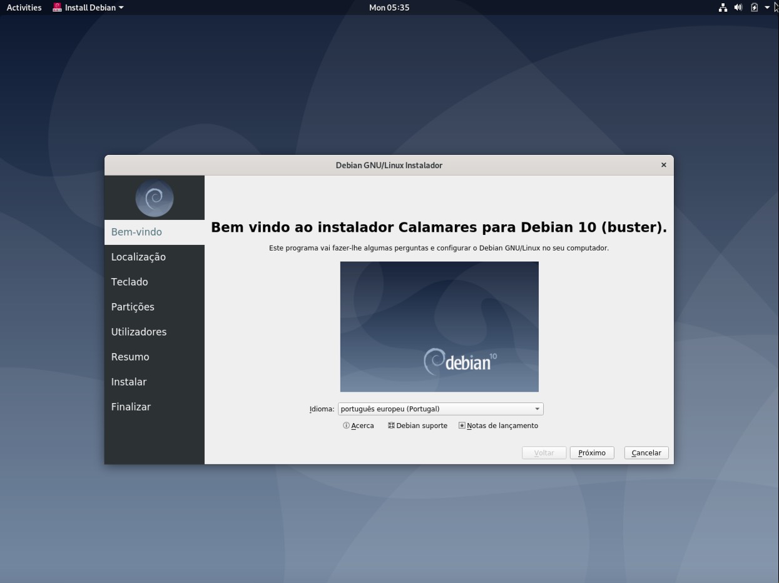Click the Install Debian icon in the top bar

[57, 7]
